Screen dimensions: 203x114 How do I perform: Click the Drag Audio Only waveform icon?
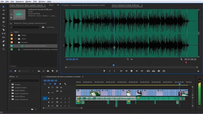pos(132,59)
